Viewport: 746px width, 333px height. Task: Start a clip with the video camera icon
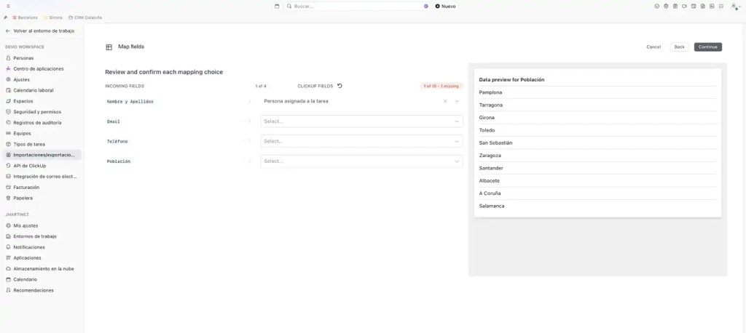(x=684, y=6)
